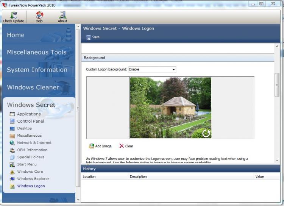Click the Special Folders icon

(x=12, y=157)
